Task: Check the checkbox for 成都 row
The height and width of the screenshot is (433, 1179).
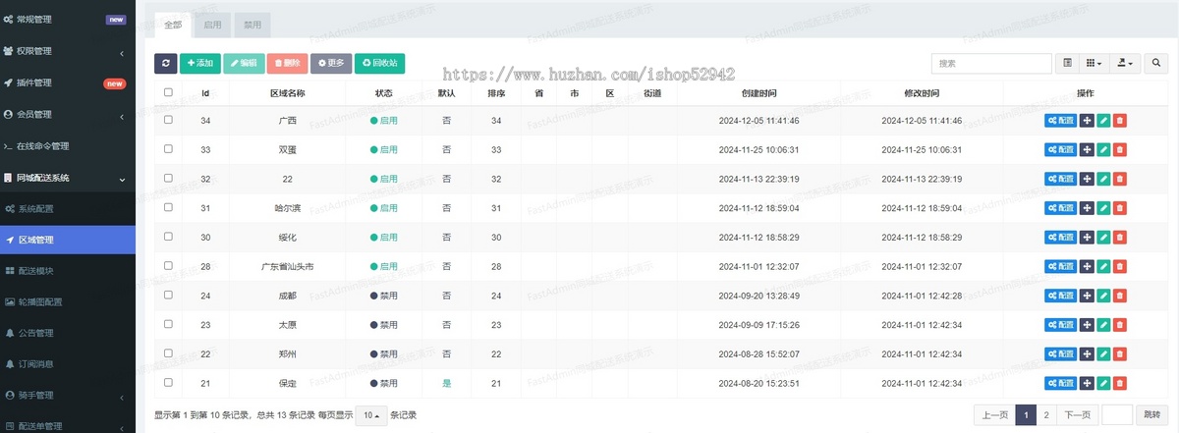Action: click(168, 295)
